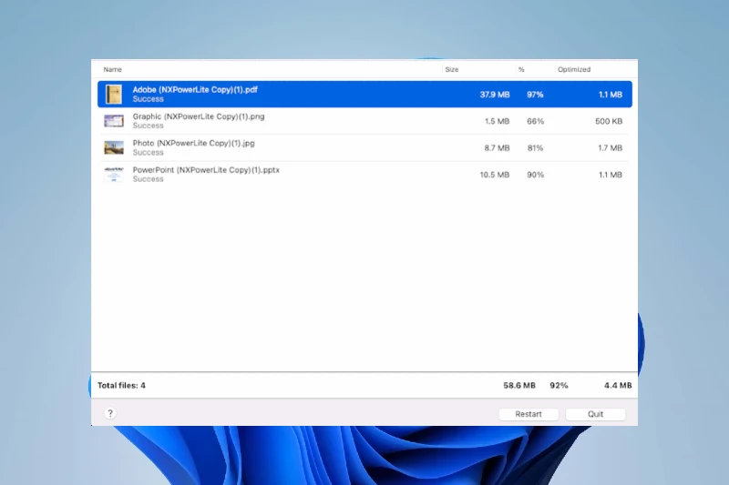Image resolution: width=729 pixels, height=485 pixels.
Task: Sort by the Size column header
Action: pyautogui.click(x=451, y=70)
